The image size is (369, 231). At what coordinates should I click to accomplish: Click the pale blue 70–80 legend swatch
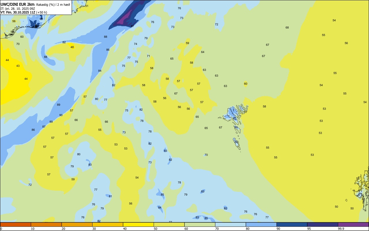click(x=230, y=224)
